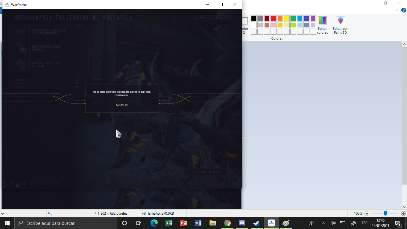
Task: Click the Paint scrollbar down arrow
Action: [x=404, y=207]
